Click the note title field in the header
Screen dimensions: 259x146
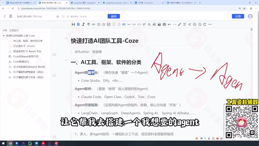pyautogui.click(x=30, y=16)
